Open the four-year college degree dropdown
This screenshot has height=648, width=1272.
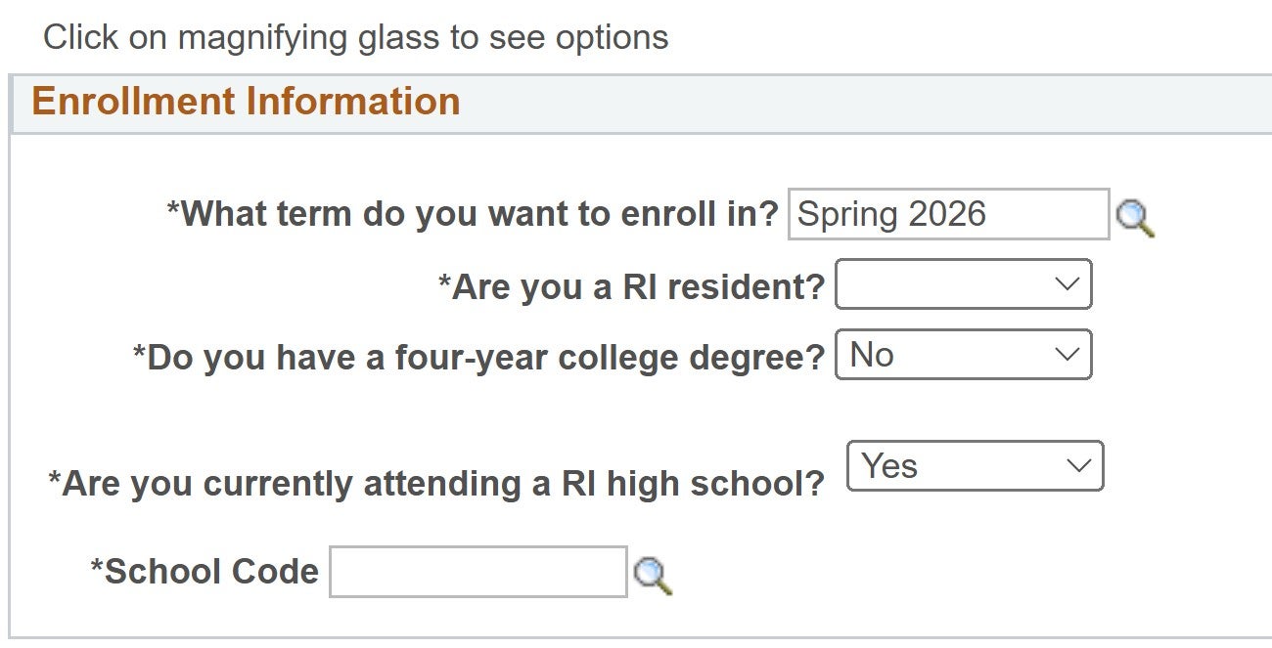click(x=963, y=356)
